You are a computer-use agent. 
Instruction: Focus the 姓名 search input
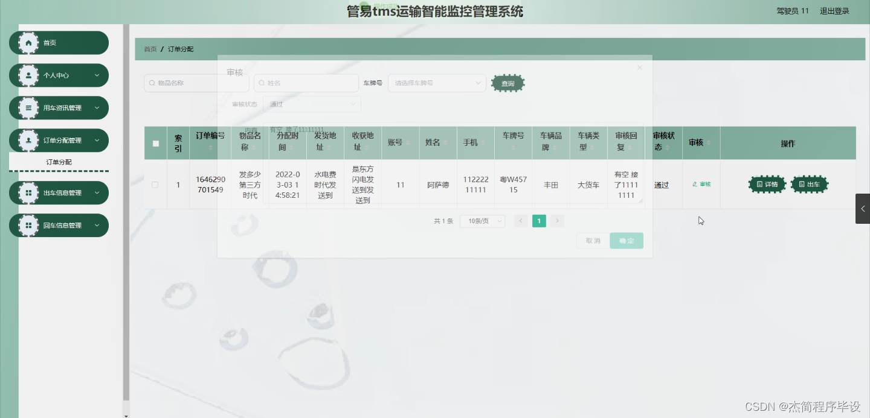[306, 83]
